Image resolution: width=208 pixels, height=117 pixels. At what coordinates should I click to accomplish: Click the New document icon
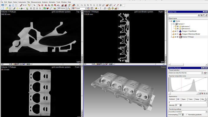[3, 8]
